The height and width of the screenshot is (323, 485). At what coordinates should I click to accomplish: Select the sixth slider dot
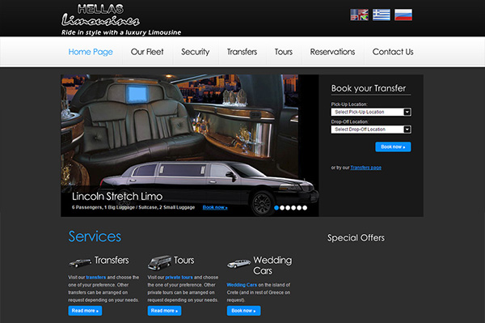coord(305,208)
